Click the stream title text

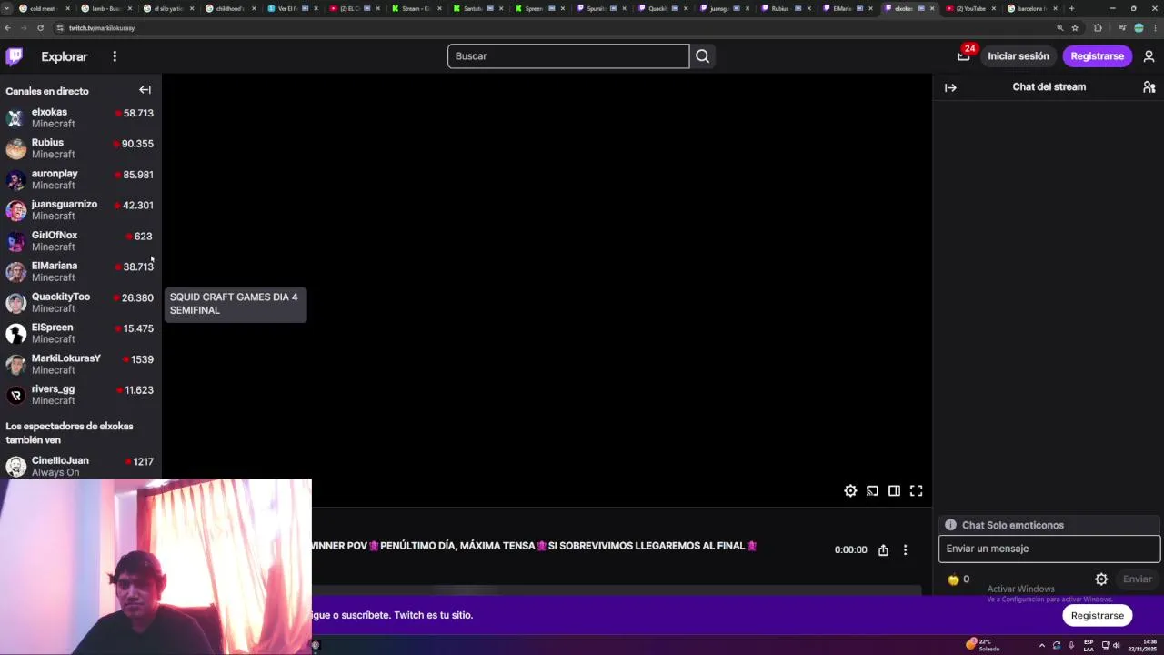tap(535, 546)
